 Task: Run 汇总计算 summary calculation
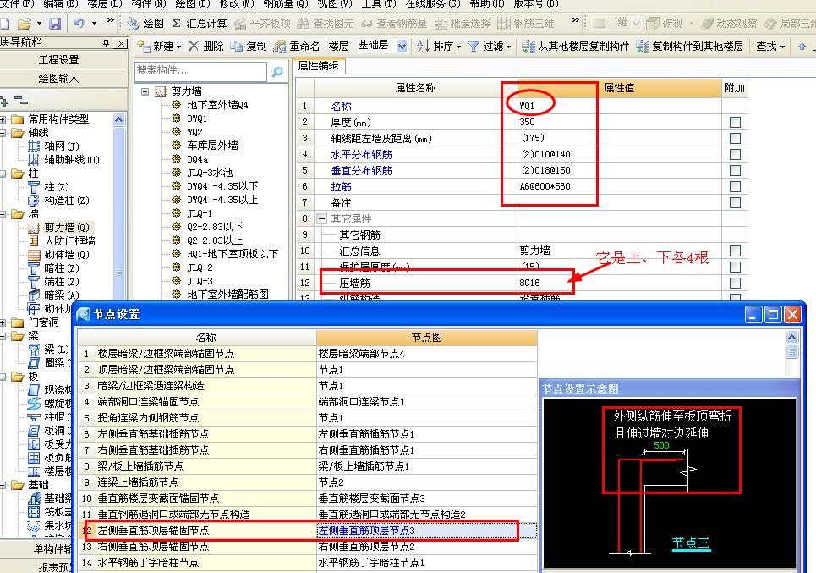point(200,24)
